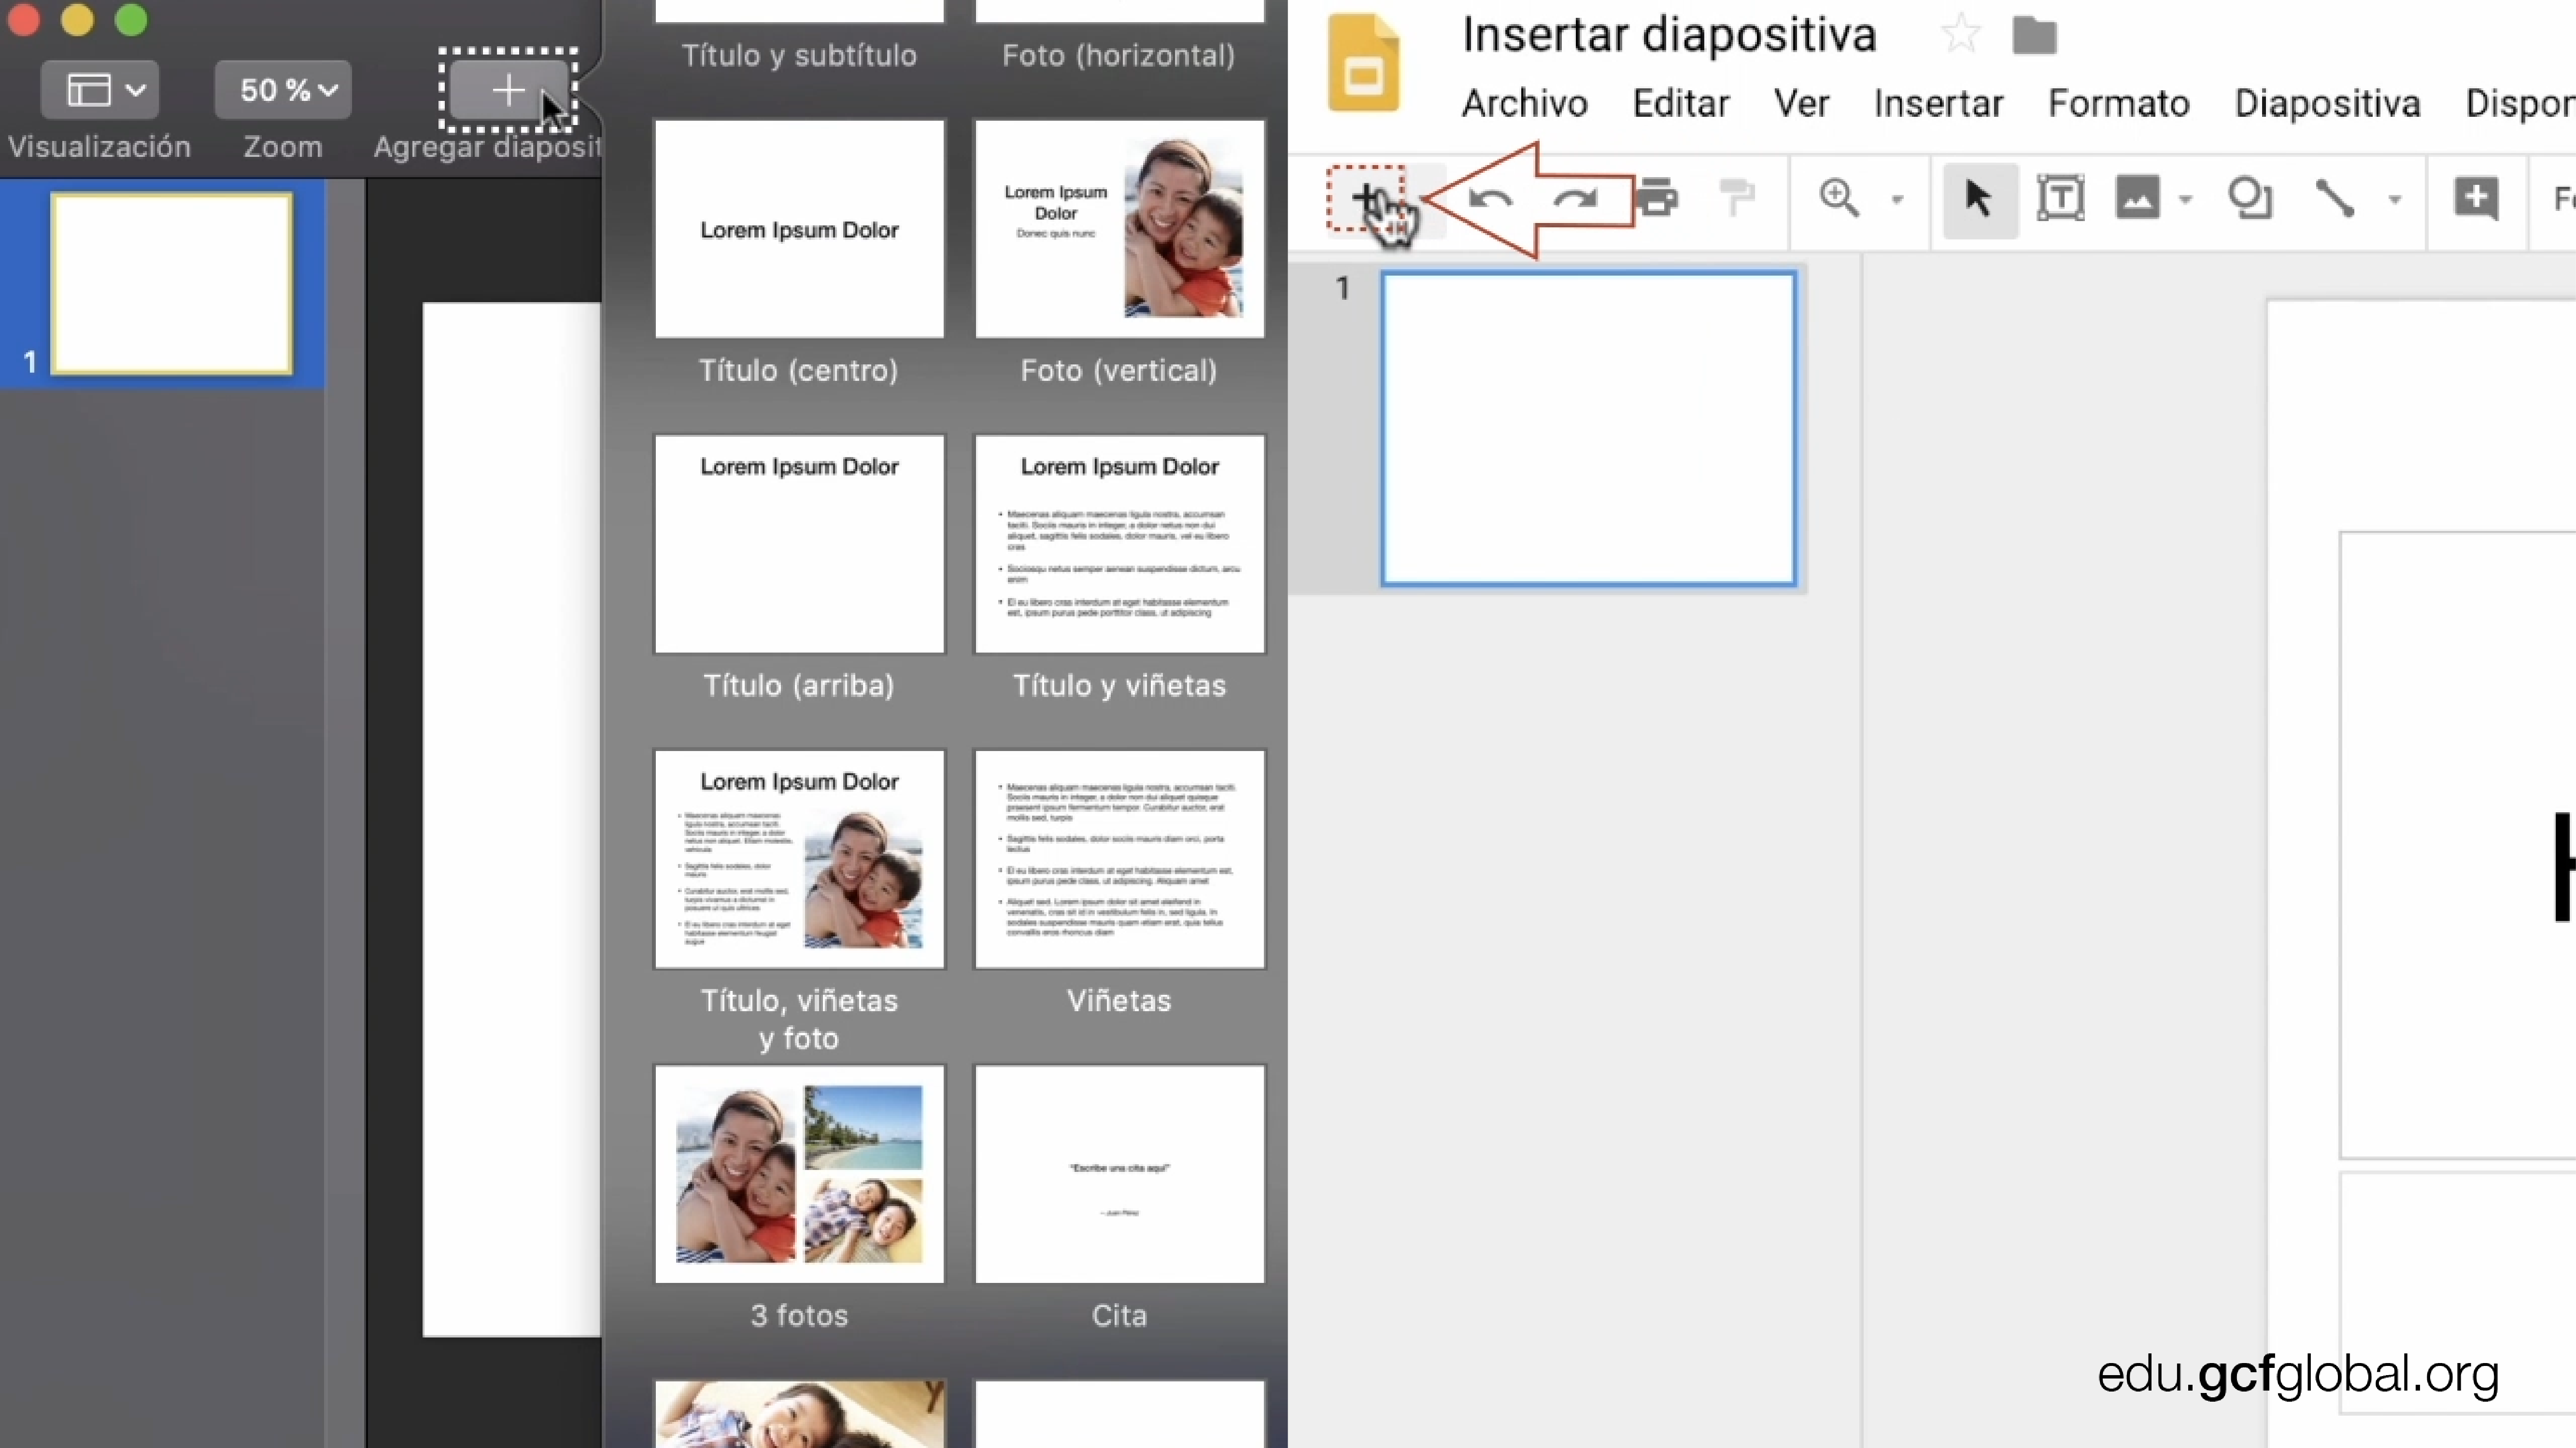Screen dimensions: 2576x1448
Task: Click the yellow macOS minimize button in Keynote
Action: coord(77,19)
